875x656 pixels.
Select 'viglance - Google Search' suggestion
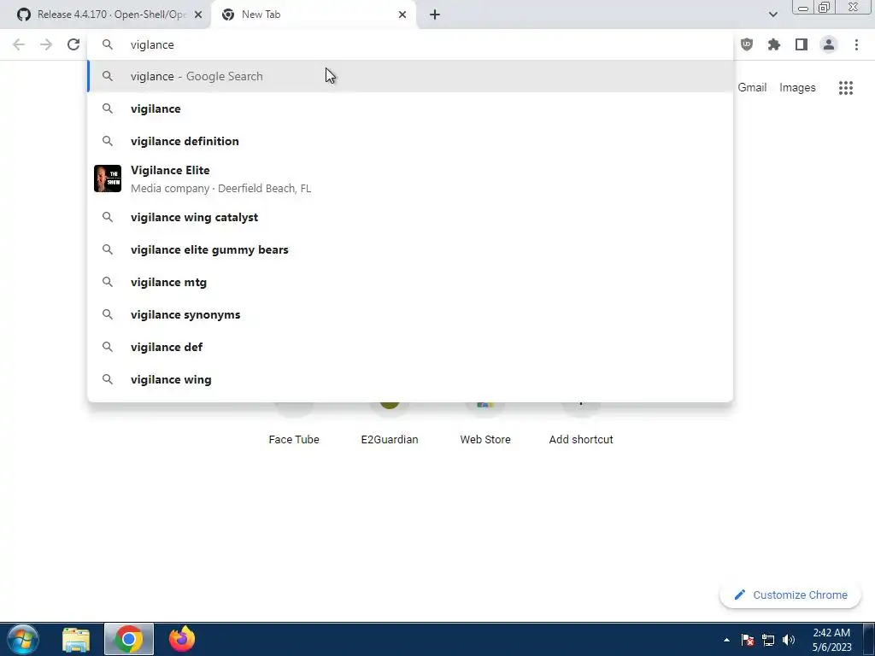(410, 76)
